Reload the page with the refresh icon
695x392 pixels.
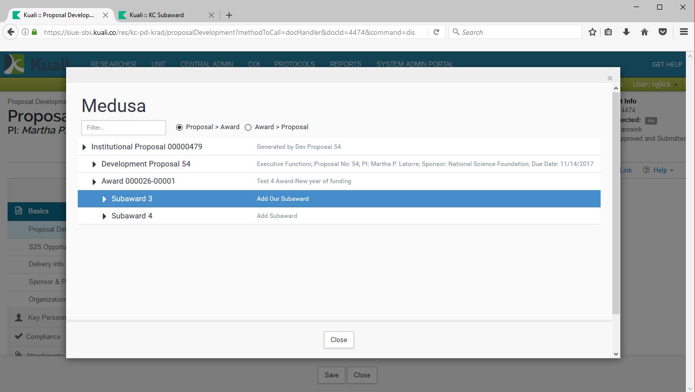pos(436,32)
